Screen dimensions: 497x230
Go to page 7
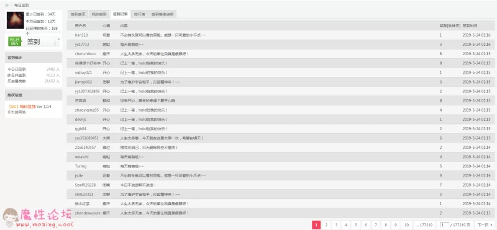click(376, 225)
